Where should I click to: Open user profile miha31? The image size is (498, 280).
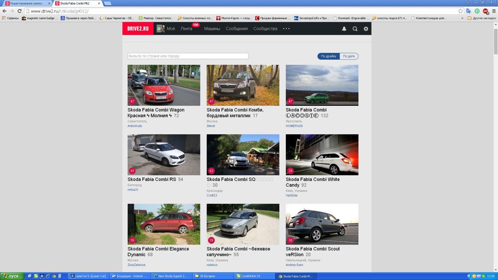tap(133, 190)
